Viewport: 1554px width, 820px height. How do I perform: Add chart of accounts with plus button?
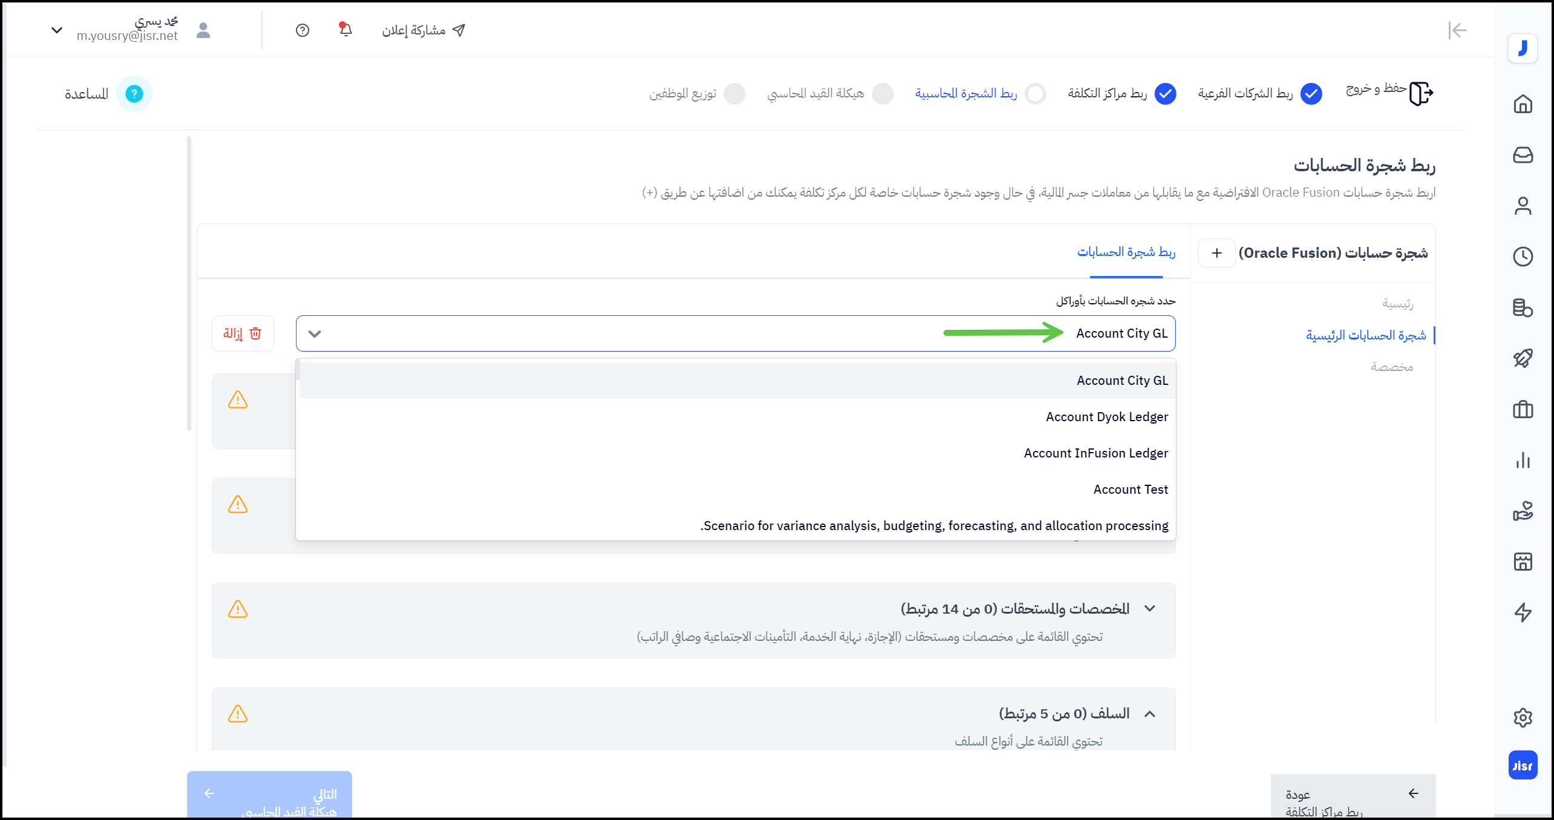[x=1216, y=253]
